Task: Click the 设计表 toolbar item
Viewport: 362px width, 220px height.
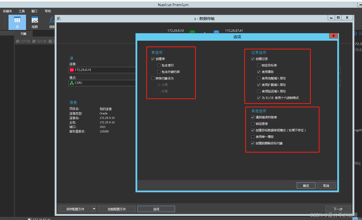Action: click(x=39, y=41)
